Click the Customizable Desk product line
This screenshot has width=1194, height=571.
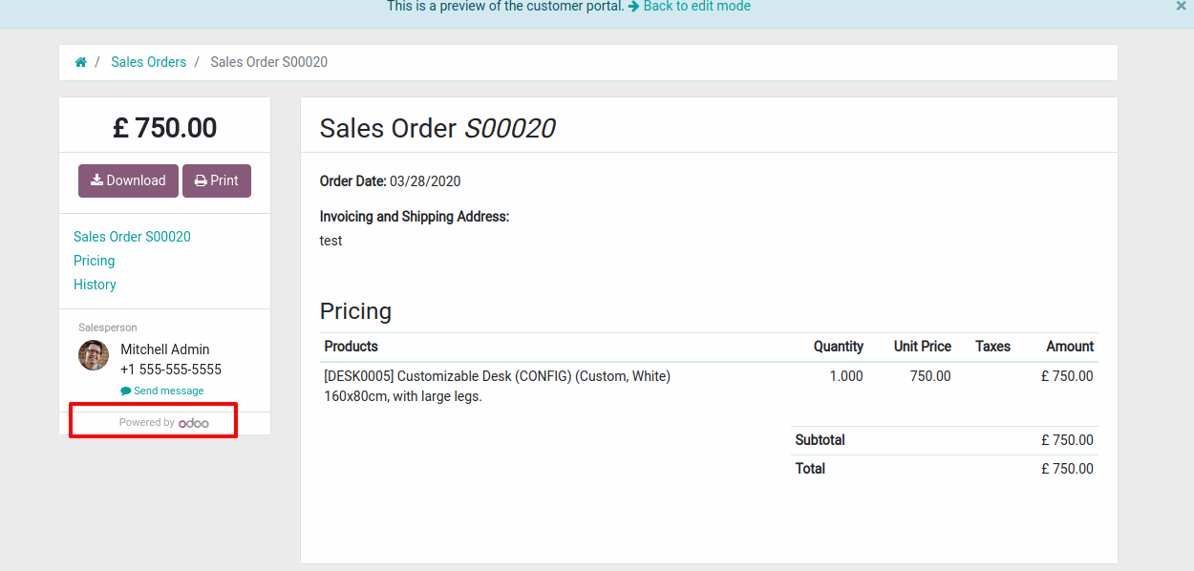click(x=498, y=376)
